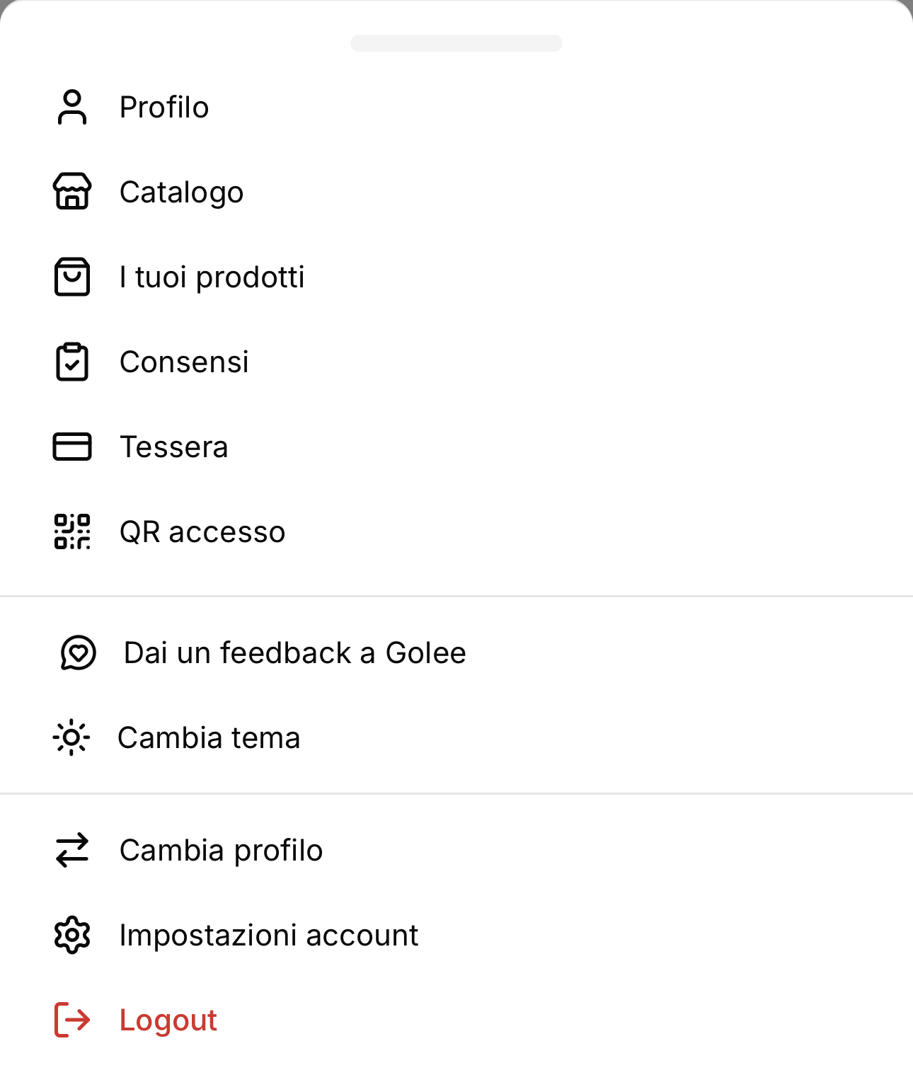Viewport: 913px width, 1075px height.
Task: Tap Dai un feedback a Golee
Action: pos(456,653)
